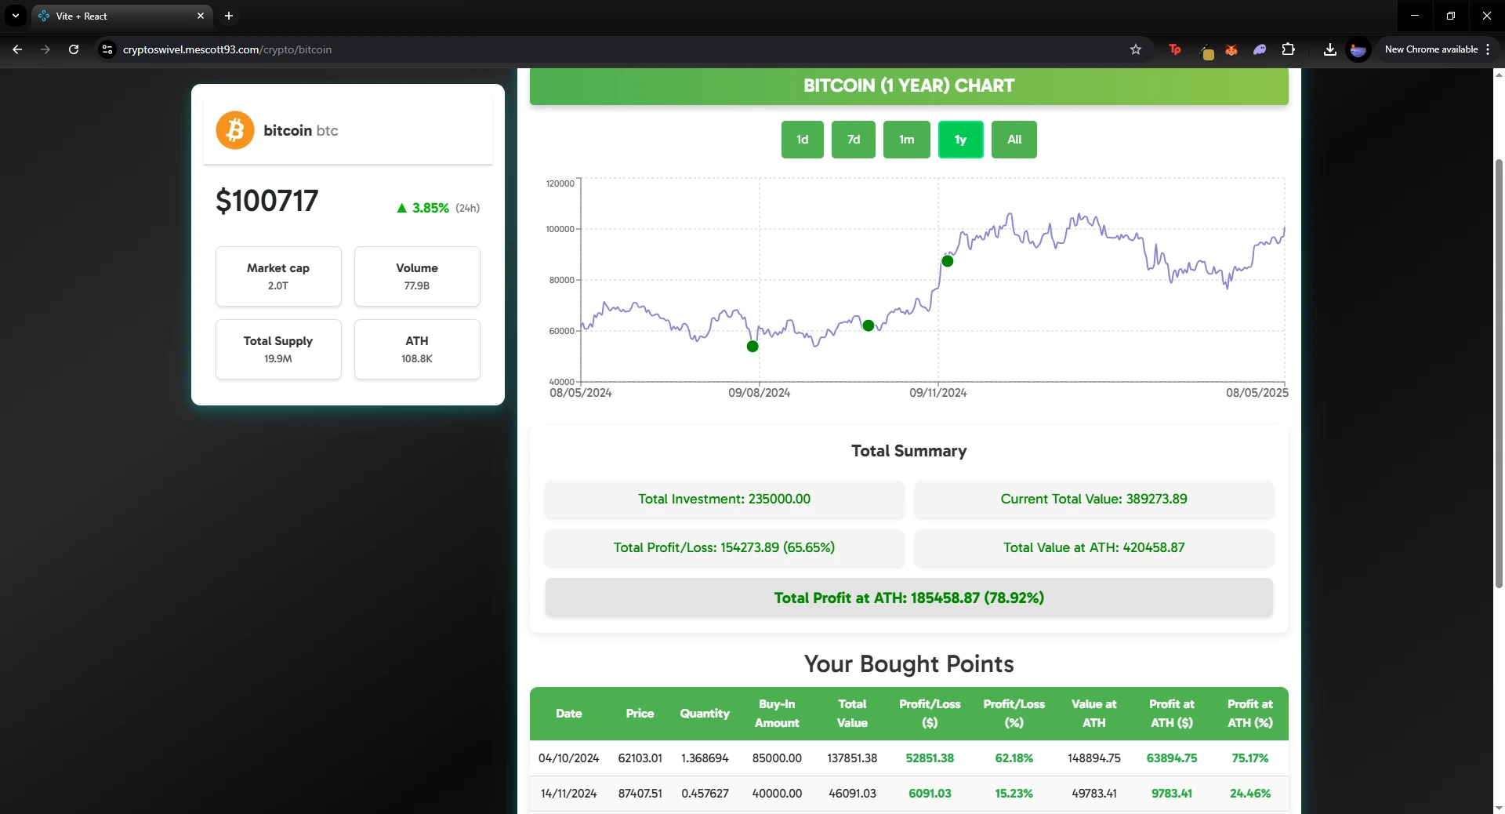Click Current Total Value: 389273.89
Image resolution: width=1505 pixels, height=814 pixels.
(1093, 499)
